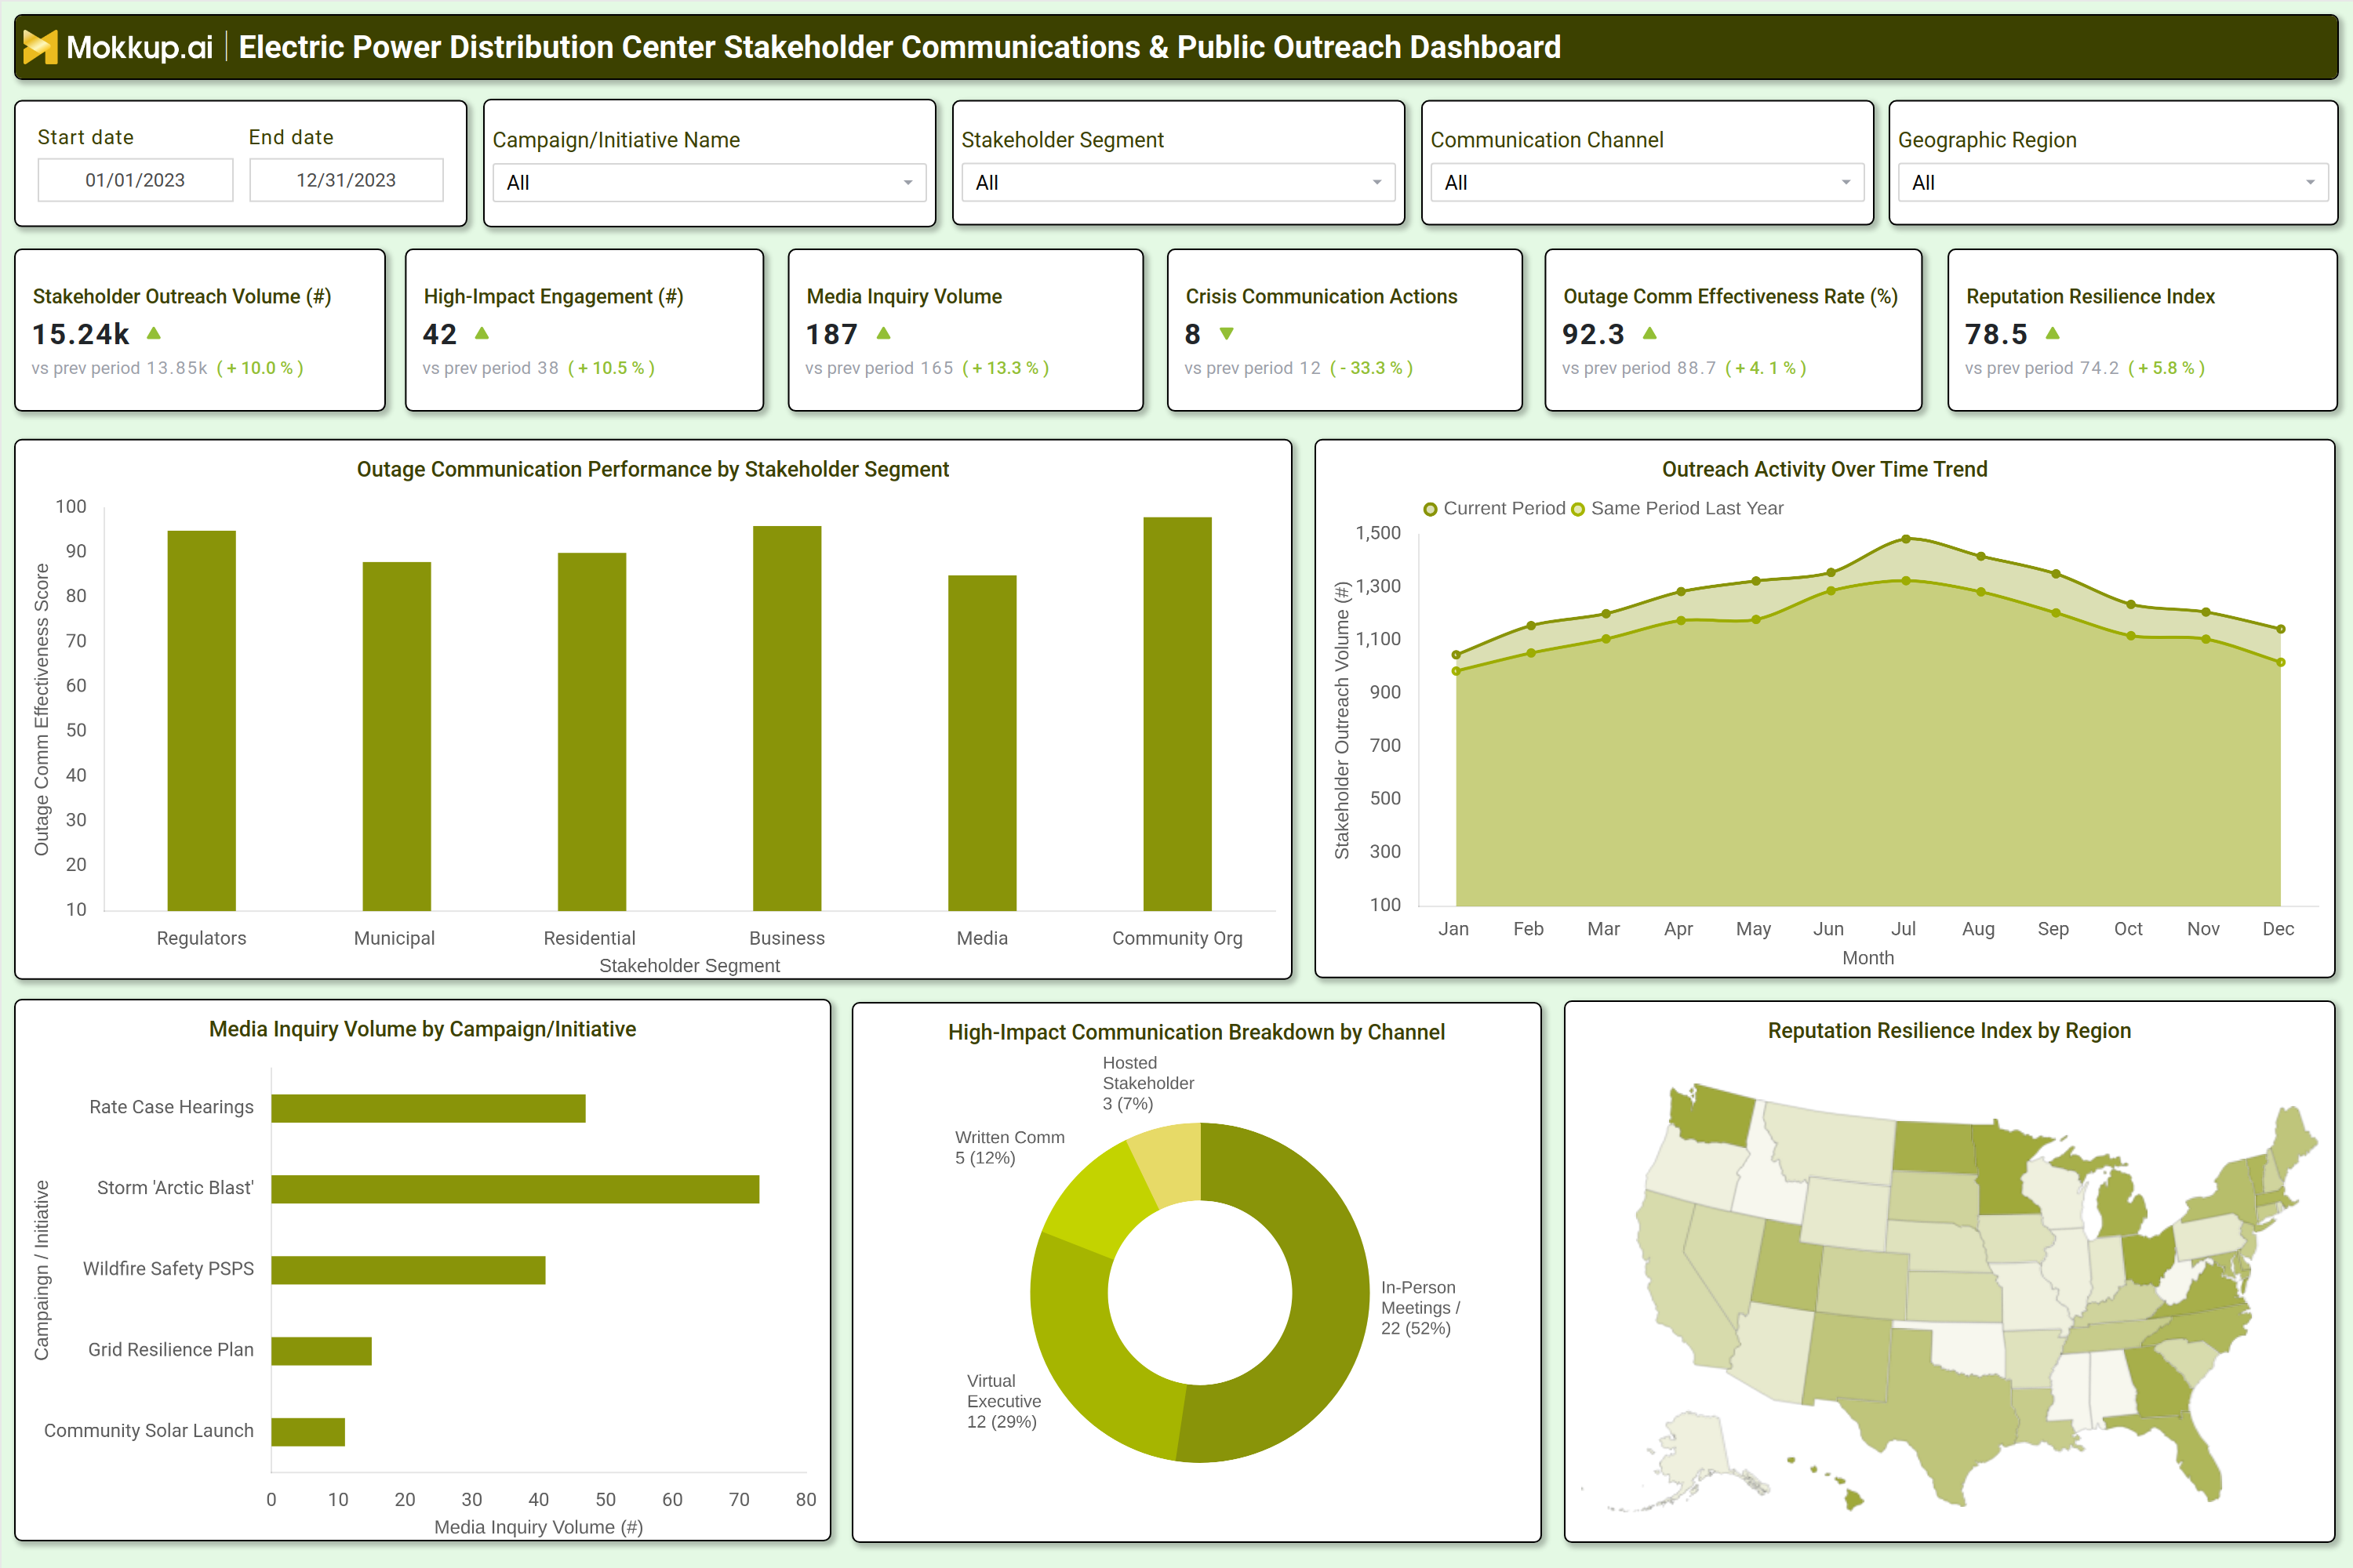
Task: Click the Same Period Last Year legend marker
Action: pos(1577,509)
